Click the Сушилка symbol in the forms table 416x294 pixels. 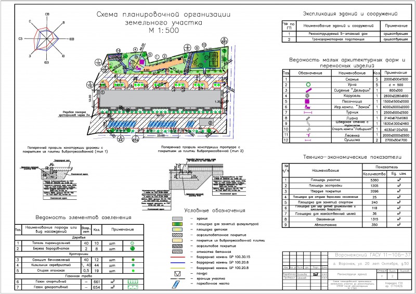(x=308, y=140)
